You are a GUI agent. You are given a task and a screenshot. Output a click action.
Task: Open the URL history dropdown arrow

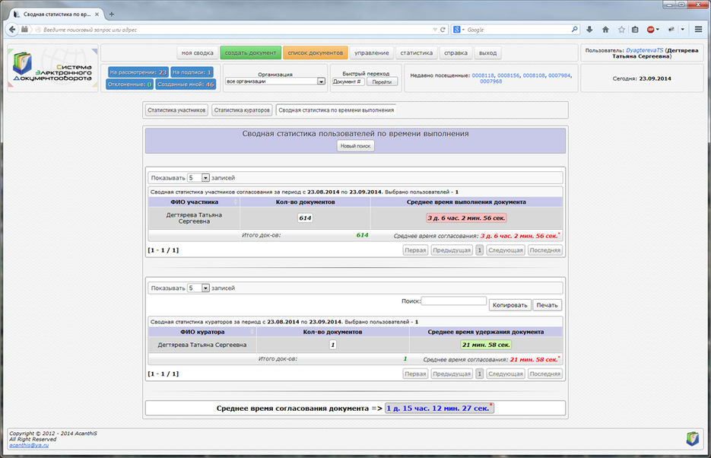tap(435, 30)
